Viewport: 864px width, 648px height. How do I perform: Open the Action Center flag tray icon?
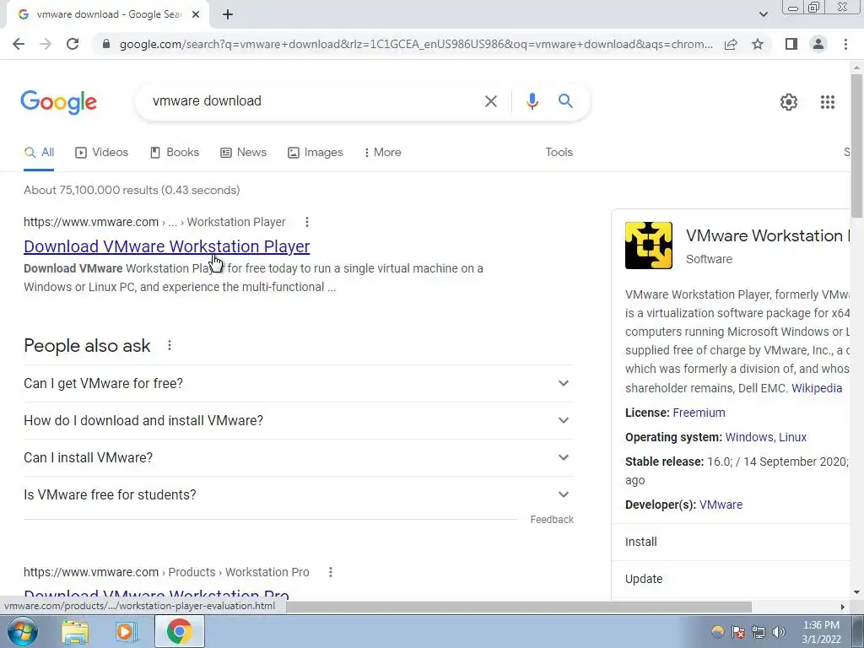(x=738, y=632)
